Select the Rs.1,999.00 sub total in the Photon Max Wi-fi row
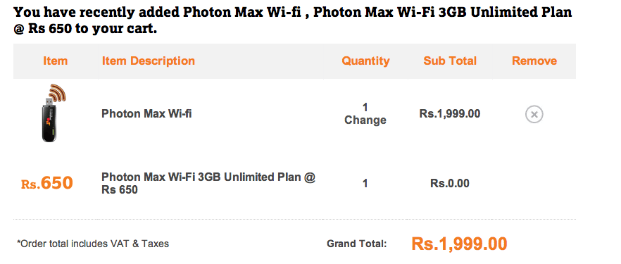621x264 pixels. [x=450, y=114]
